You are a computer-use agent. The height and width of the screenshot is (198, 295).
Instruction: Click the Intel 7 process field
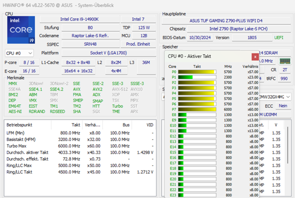click(x=138, y=19)
